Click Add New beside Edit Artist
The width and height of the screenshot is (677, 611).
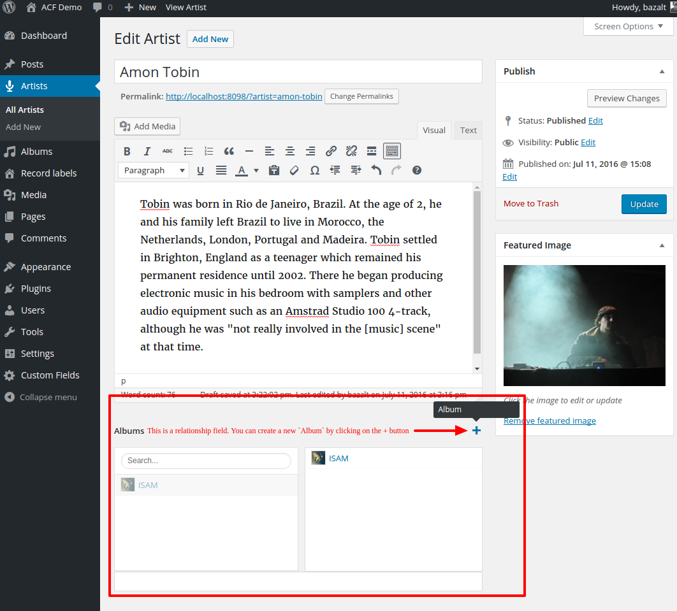click(x=210, y=39)
